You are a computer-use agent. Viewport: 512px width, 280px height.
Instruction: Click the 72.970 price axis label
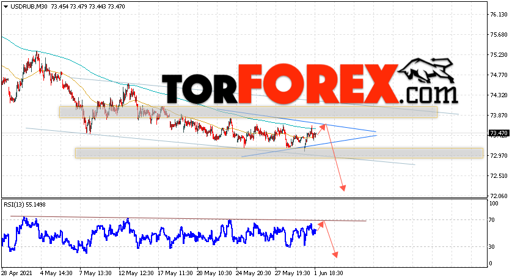pos(499,155)
